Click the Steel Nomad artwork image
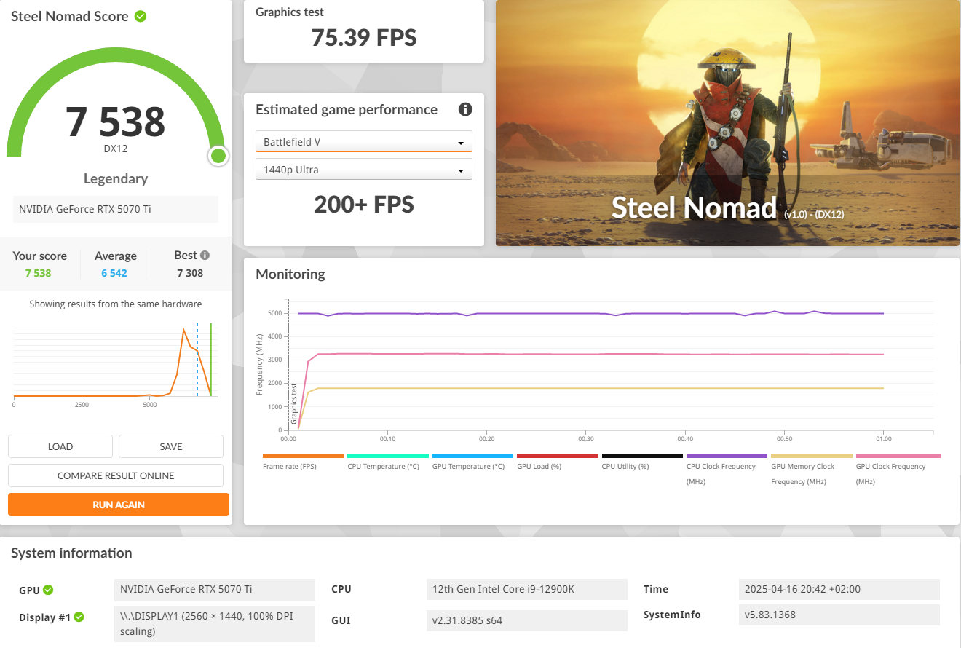Viewport: 961px width, 648px height. [727, 123]
